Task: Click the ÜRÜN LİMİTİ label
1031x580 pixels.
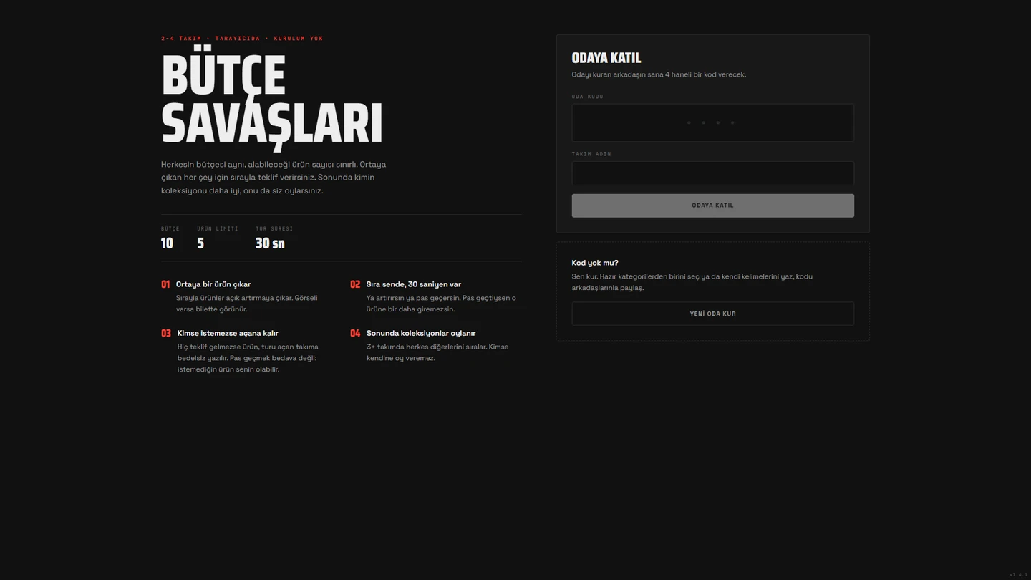Action: click(218, 228)
